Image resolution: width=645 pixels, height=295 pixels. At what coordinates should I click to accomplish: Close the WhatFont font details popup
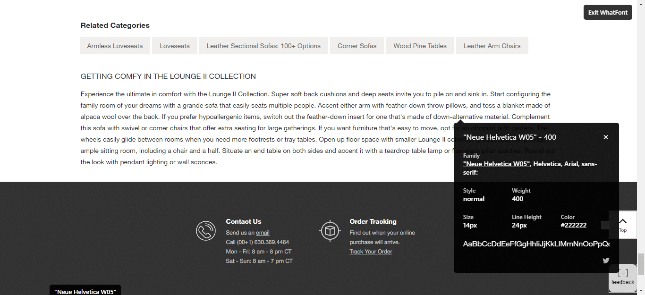tap(606, 137)
